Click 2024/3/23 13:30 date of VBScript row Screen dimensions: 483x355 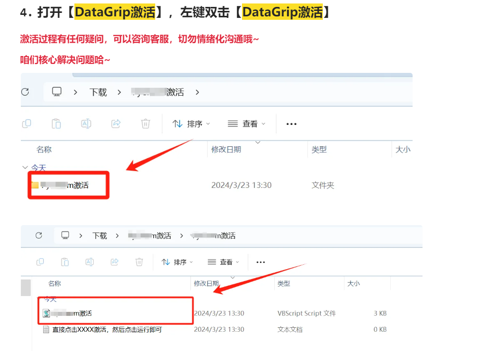tap(219, 313)
